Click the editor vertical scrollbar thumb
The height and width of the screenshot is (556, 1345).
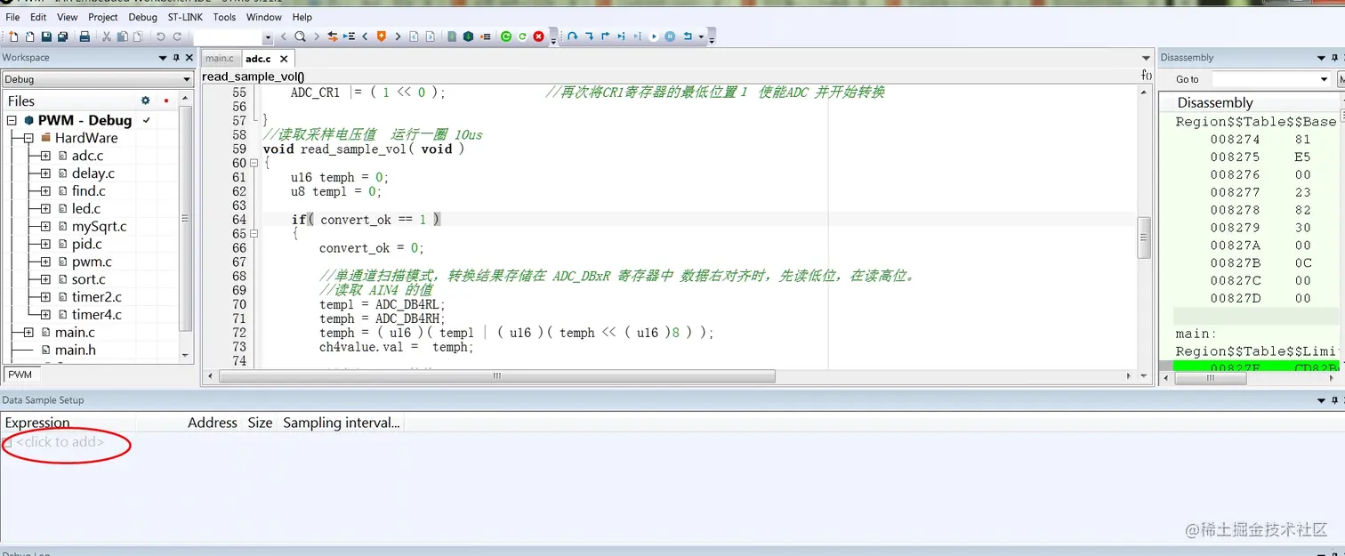click(1145, 238)
